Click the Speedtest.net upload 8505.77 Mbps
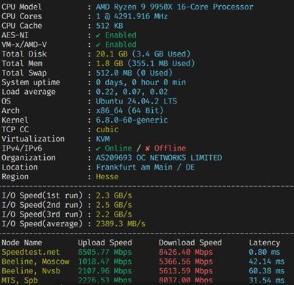Screen dimensions: 294x285 pos(105,252)
